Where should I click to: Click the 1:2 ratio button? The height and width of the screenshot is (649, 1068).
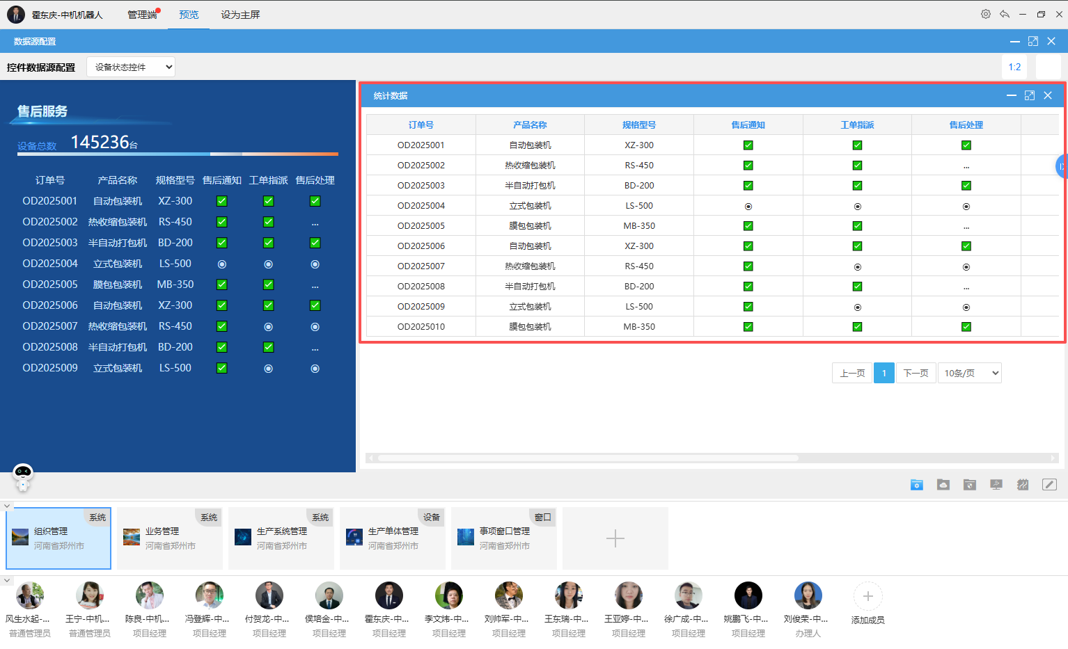[1014, 67]
